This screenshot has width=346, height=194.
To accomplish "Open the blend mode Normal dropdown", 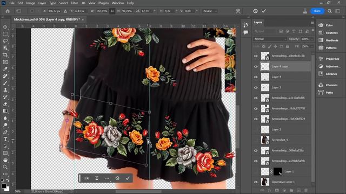I will click(x=270, y=39).
